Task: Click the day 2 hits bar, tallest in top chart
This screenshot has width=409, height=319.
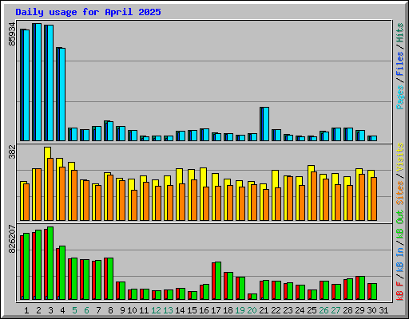Action: pos(37,82)
